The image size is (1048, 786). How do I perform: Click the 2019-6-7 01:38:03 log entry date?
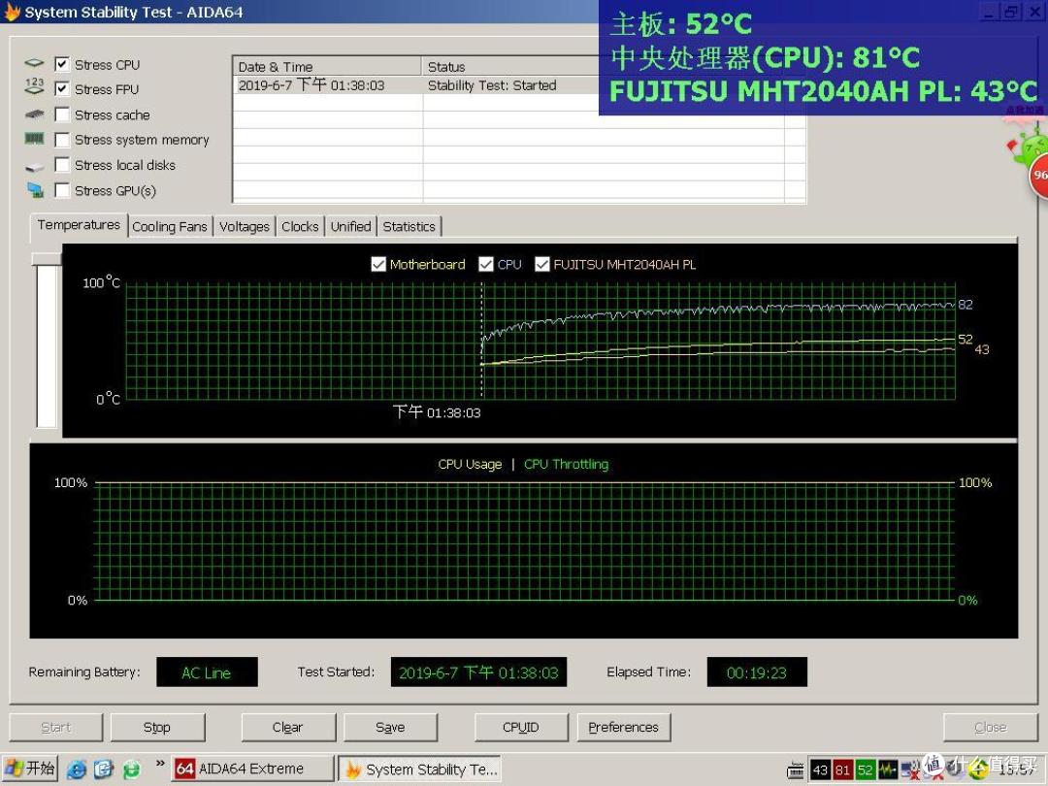click(311, 84)
